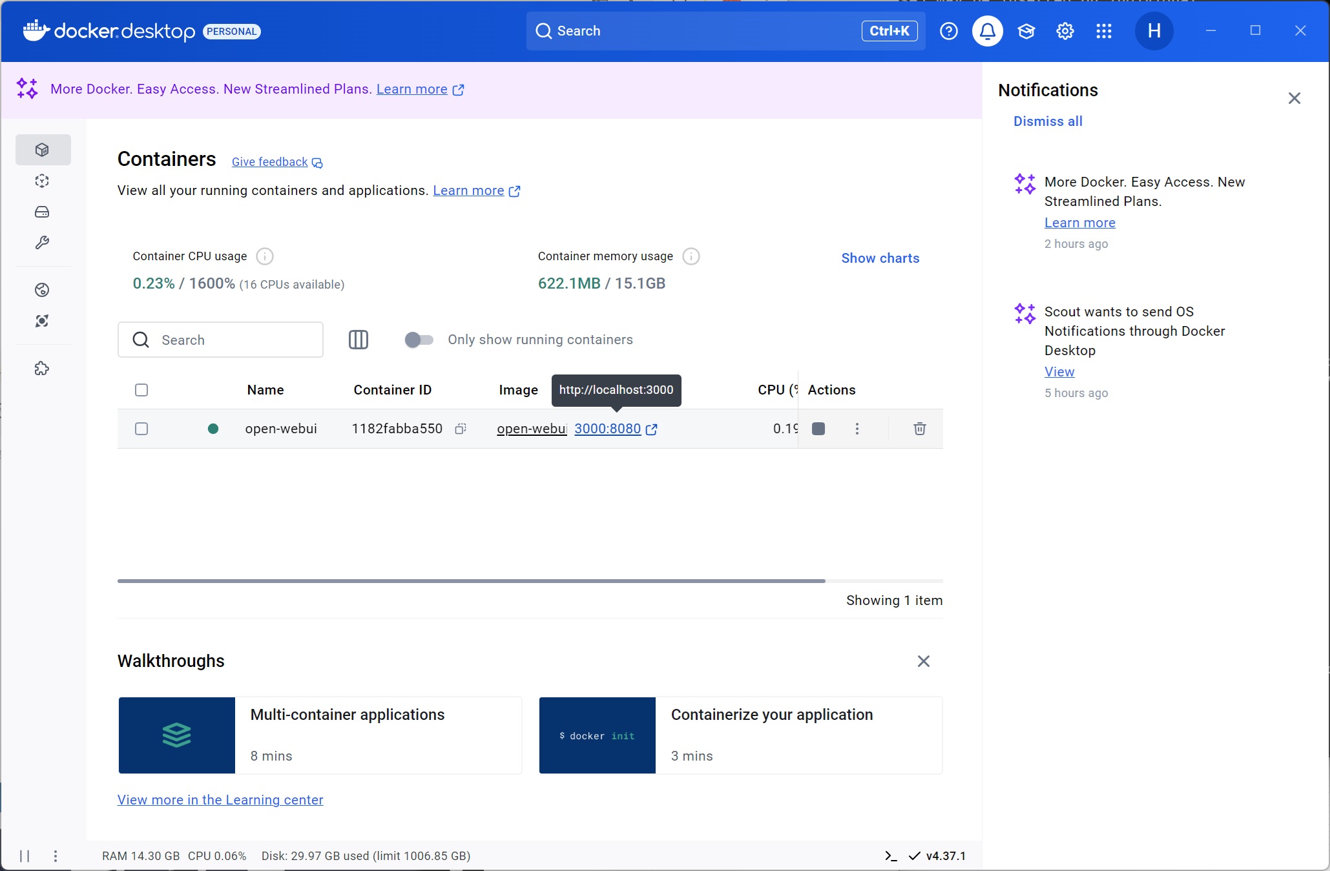Open more actions menu for open-webui

click(x=857, y=429)
